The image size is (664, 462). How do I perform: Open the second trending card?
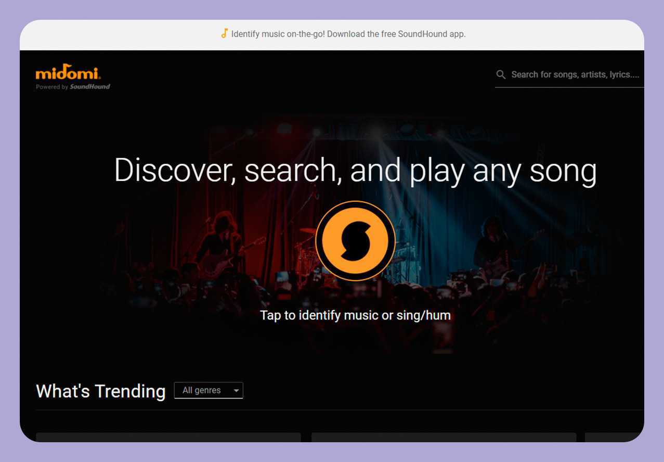click(444, 437)
